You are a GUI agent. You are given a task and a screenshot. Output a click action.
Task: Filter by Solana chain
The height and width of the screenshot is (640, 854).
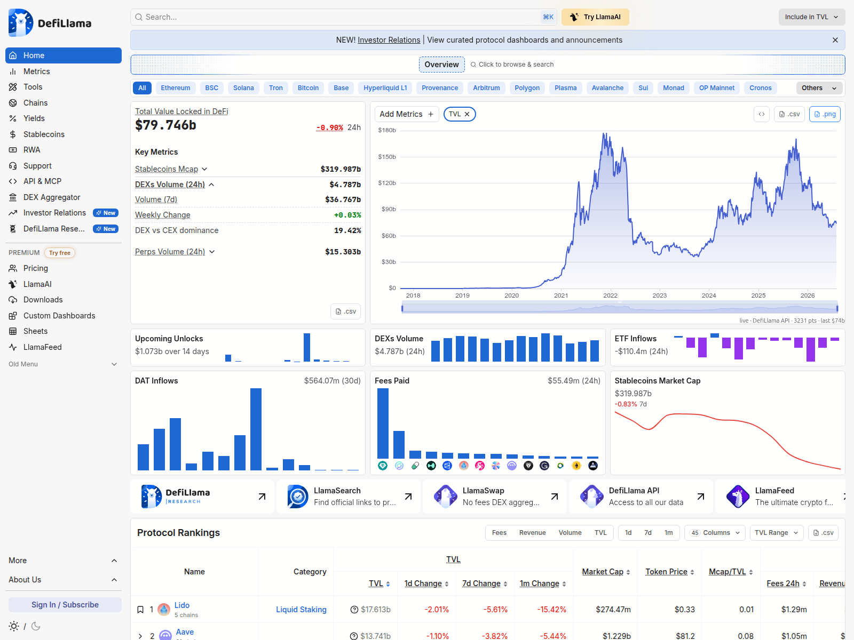(243, 88)
